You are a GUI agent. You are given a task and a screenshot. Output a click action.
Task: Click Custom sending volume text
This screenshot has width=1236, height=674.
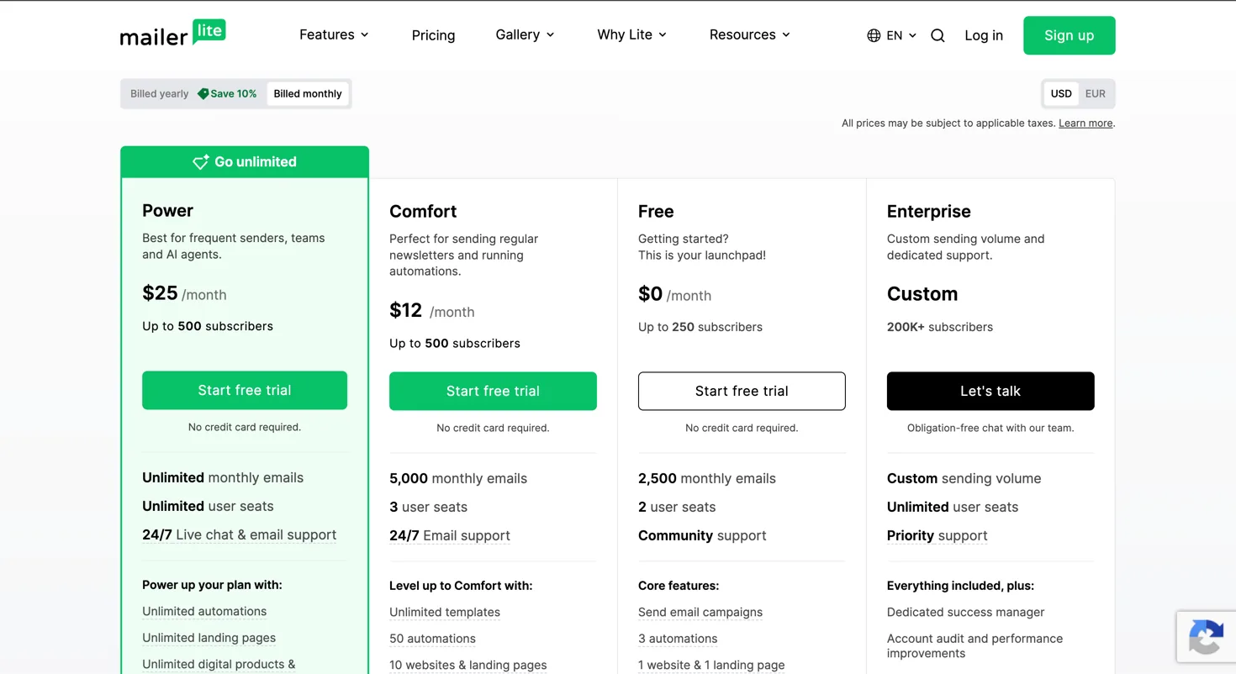point(964,478)
